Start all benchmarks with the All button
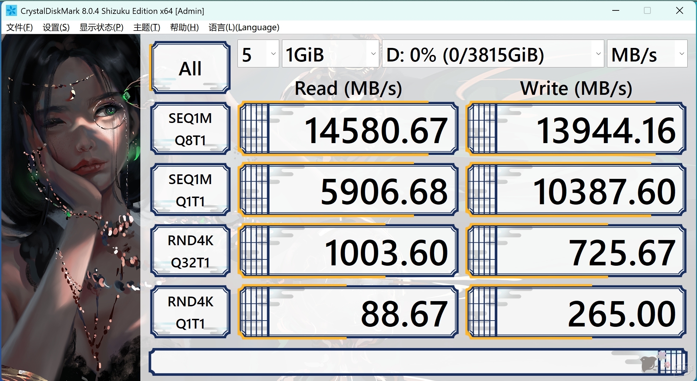697x381 pixels. point(190,68)
